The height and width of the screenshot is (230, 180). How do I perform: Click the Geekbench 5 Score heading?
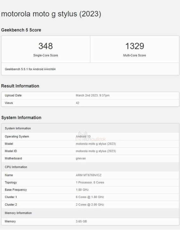point(21,30)
